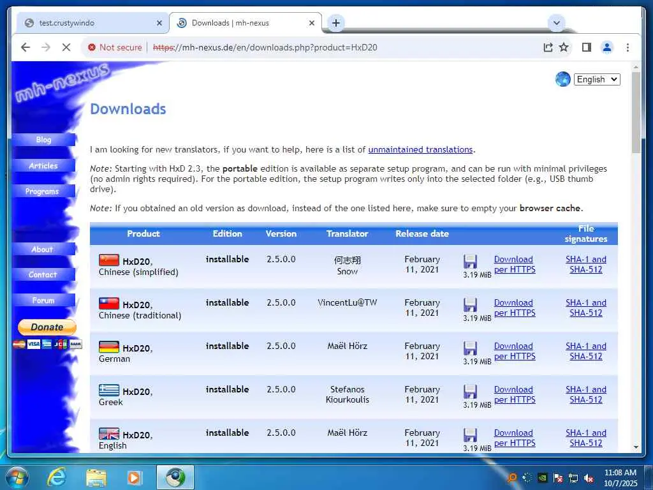Viewport: 653px width, 490px height.
Task: Open the Forum sidebar menu item
Action: tap(44, 301)
